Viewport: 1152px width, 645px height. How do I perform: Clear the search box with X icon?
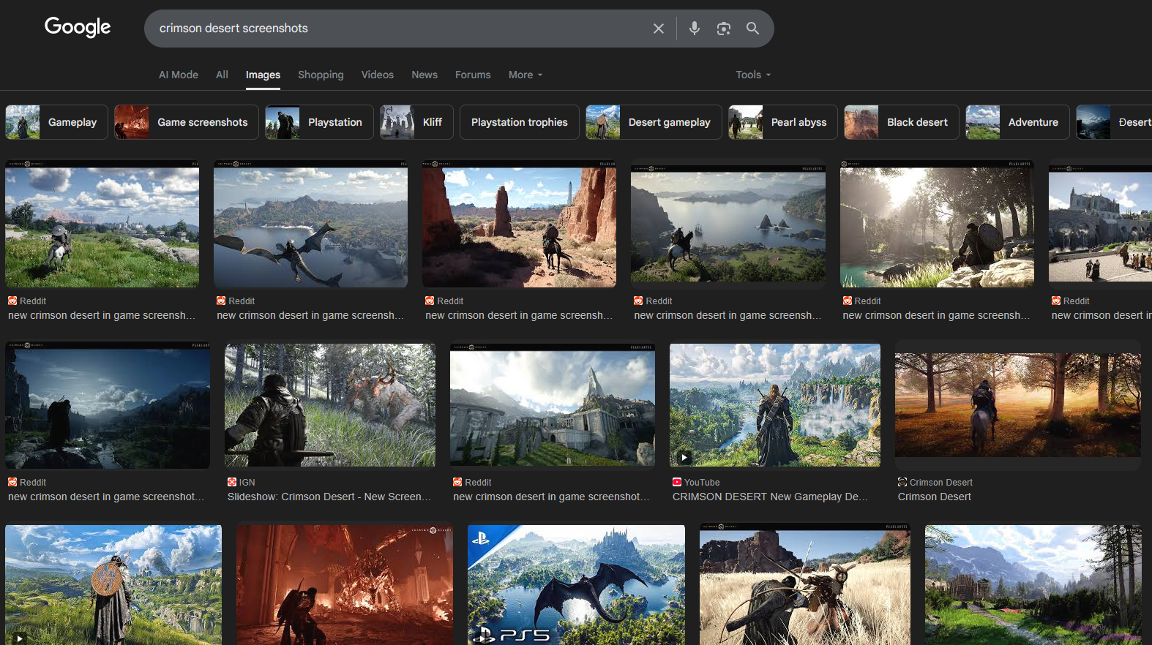coord(658,29)
